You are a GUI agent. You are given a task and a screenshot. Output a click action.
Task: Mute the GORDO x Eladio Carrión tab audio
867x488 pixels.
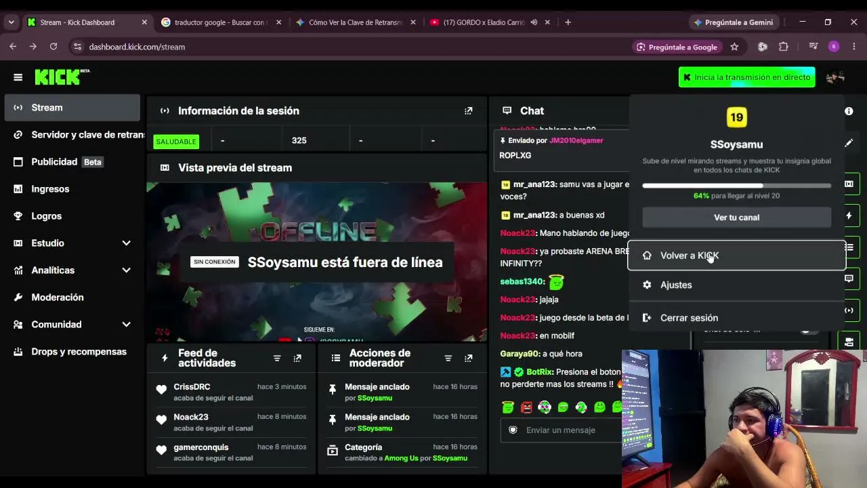tap(534, 22)
